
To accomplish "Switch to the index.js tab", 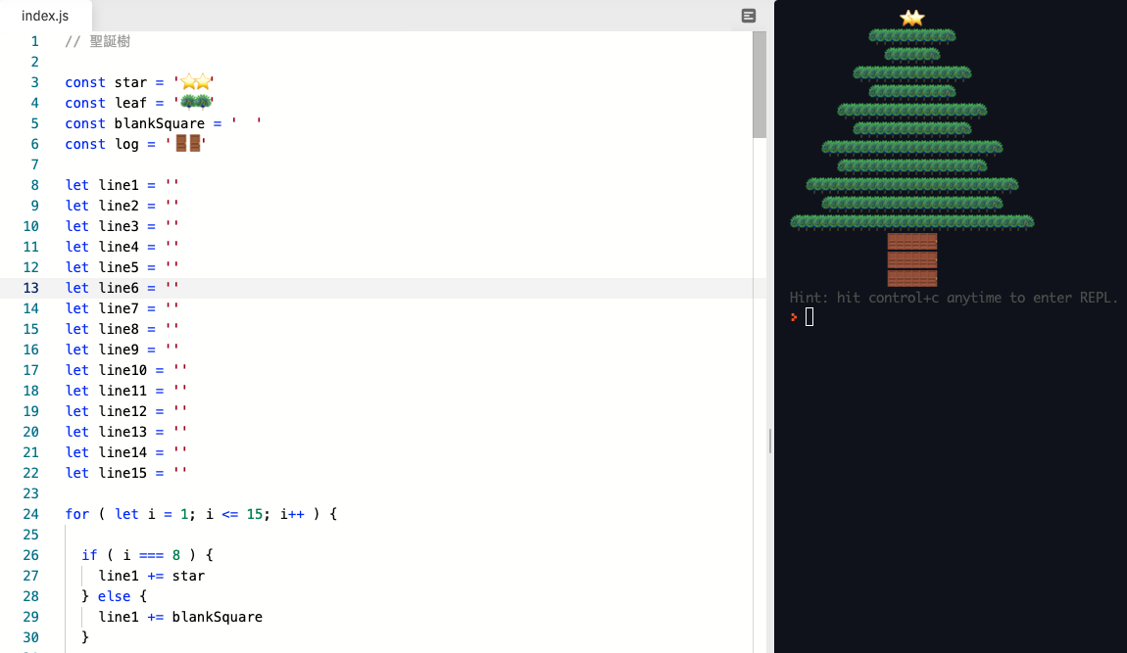I will pyautogui.click(x=45, y=16).
